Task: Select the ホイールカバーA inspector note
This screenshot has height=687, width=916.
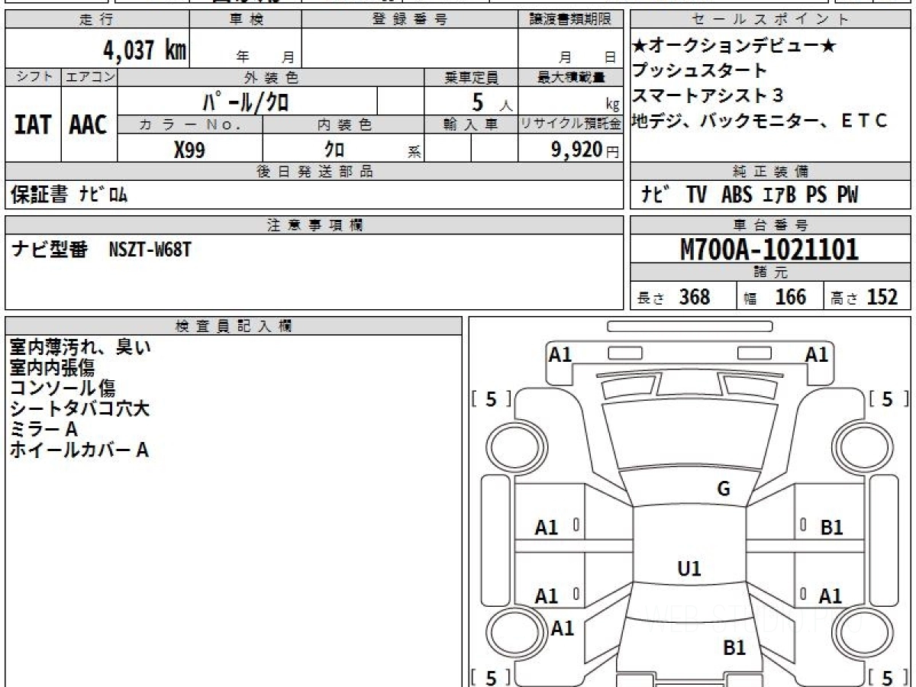Action: (79, 450)
